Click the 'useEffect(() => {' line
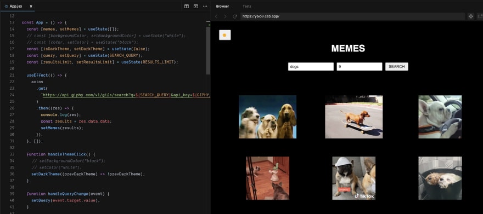Screen dimensions: 483x214 (47, 75)
